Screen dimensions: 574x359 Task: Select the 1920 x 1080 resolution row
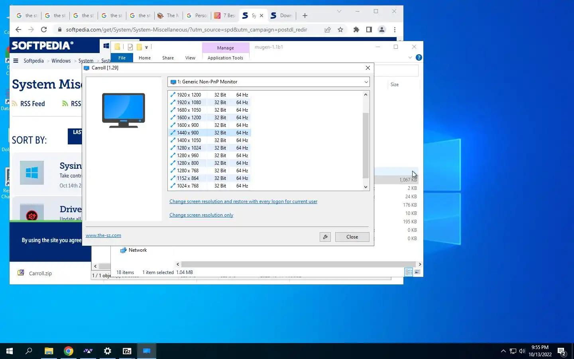click(209, 103)
